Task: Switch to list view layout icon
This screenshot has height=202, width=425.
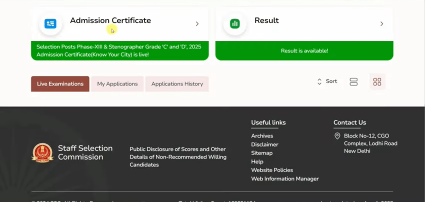Action: pos(353,82)
